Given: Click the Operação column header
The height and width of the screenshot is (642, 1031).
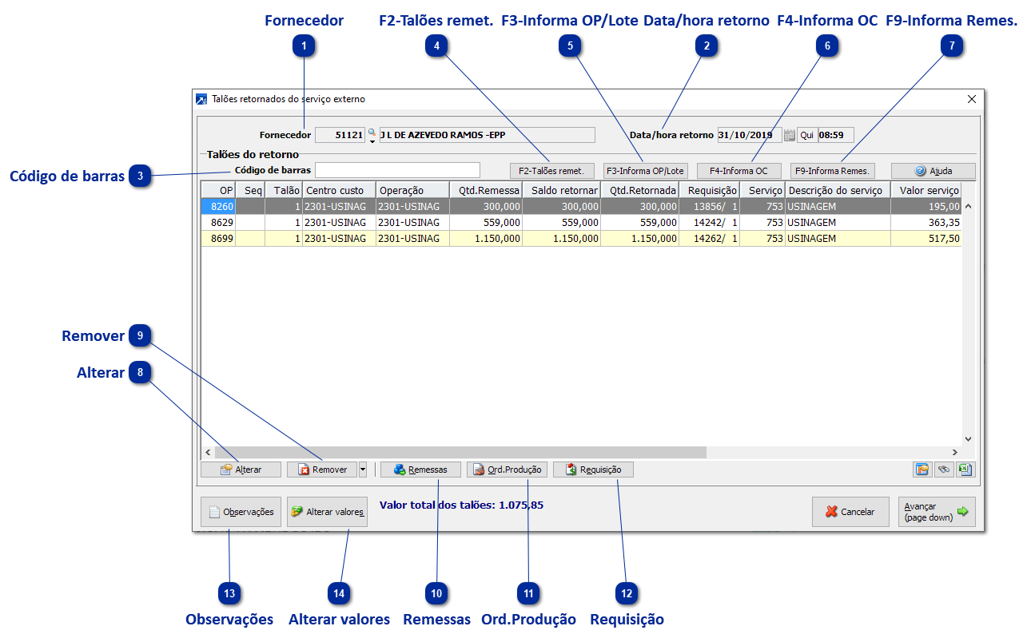Looking at the screenshot, I should (412, 190).
